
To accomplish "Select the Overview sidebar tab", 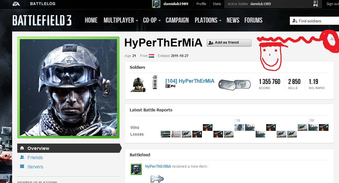I will pyautogui.click(x=69, y=148).
